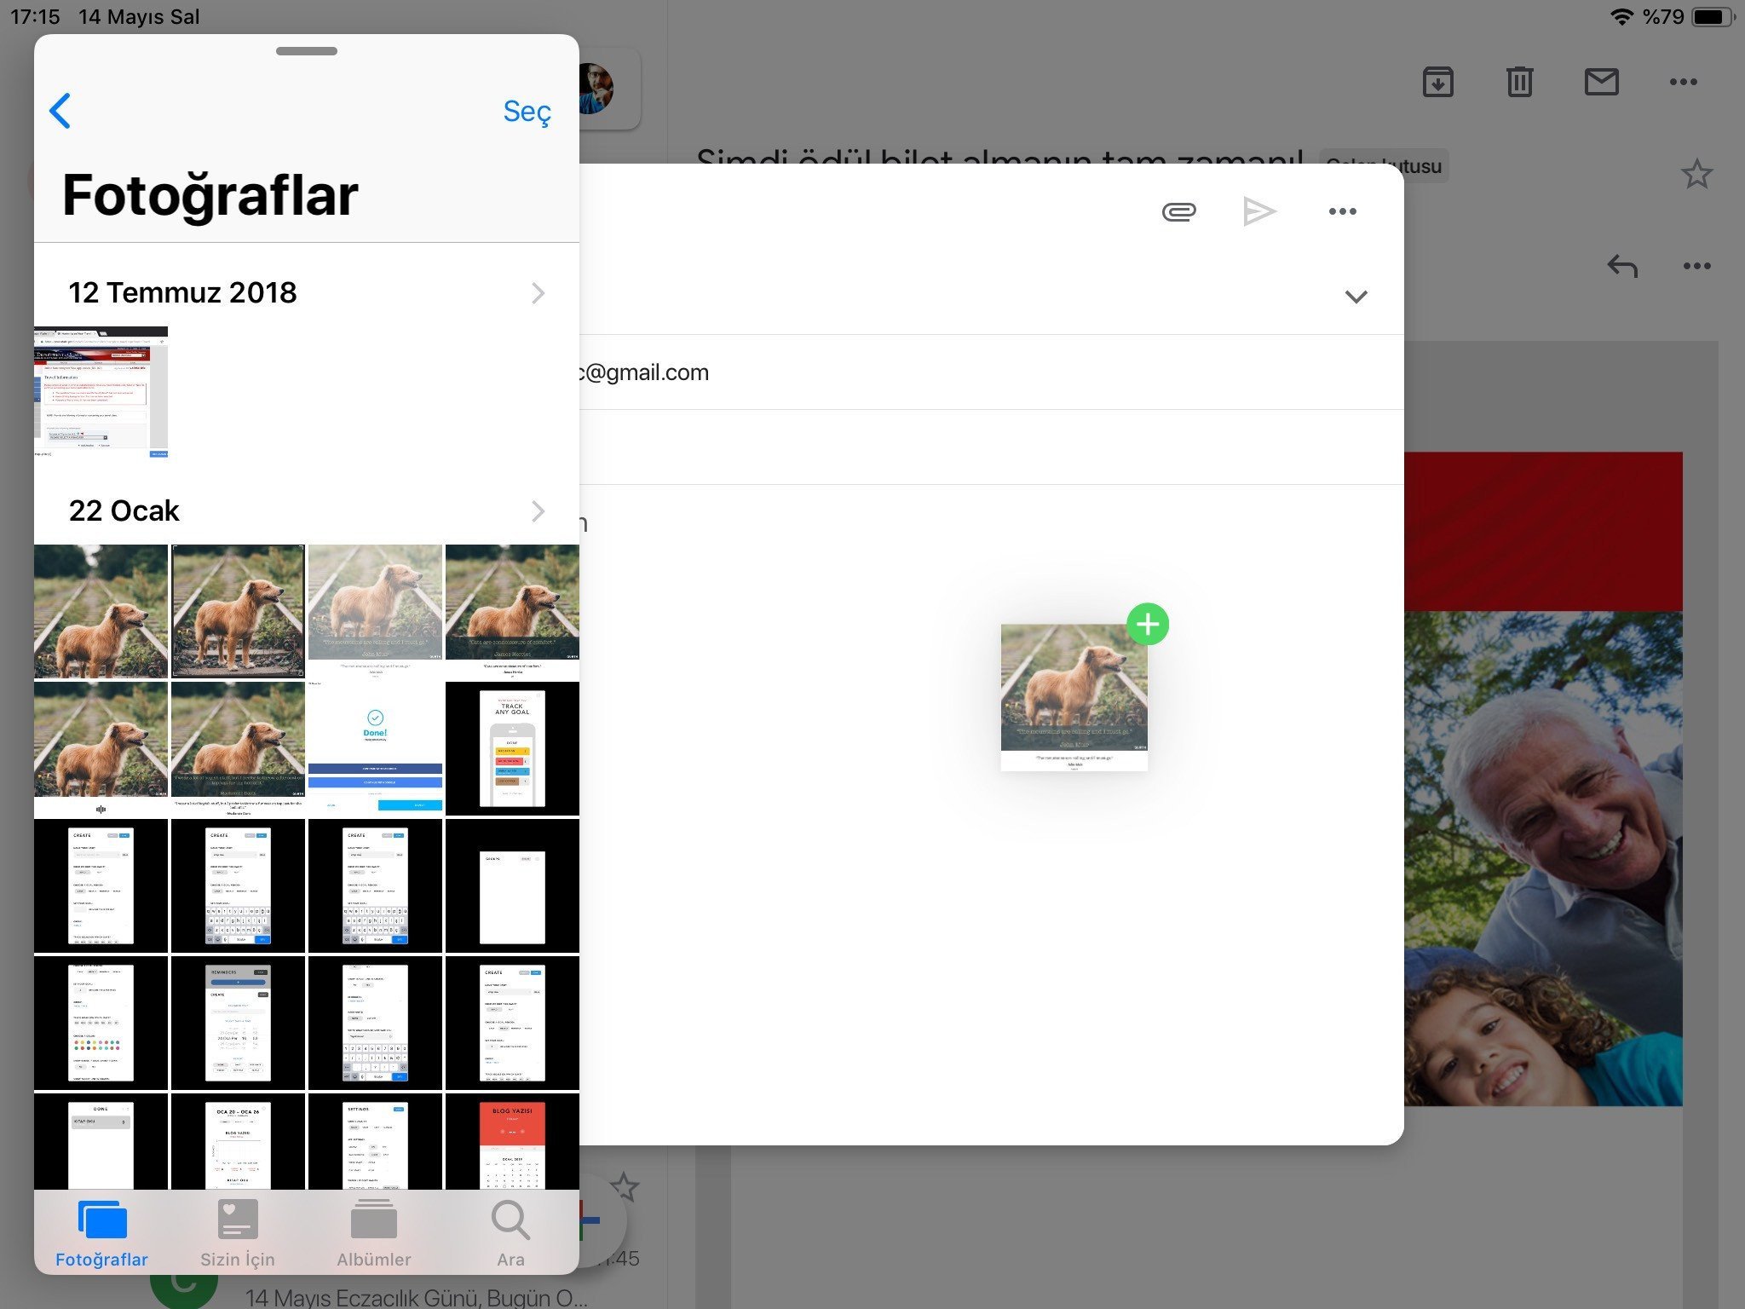Click the archive icon in top toolbar

1437,82
